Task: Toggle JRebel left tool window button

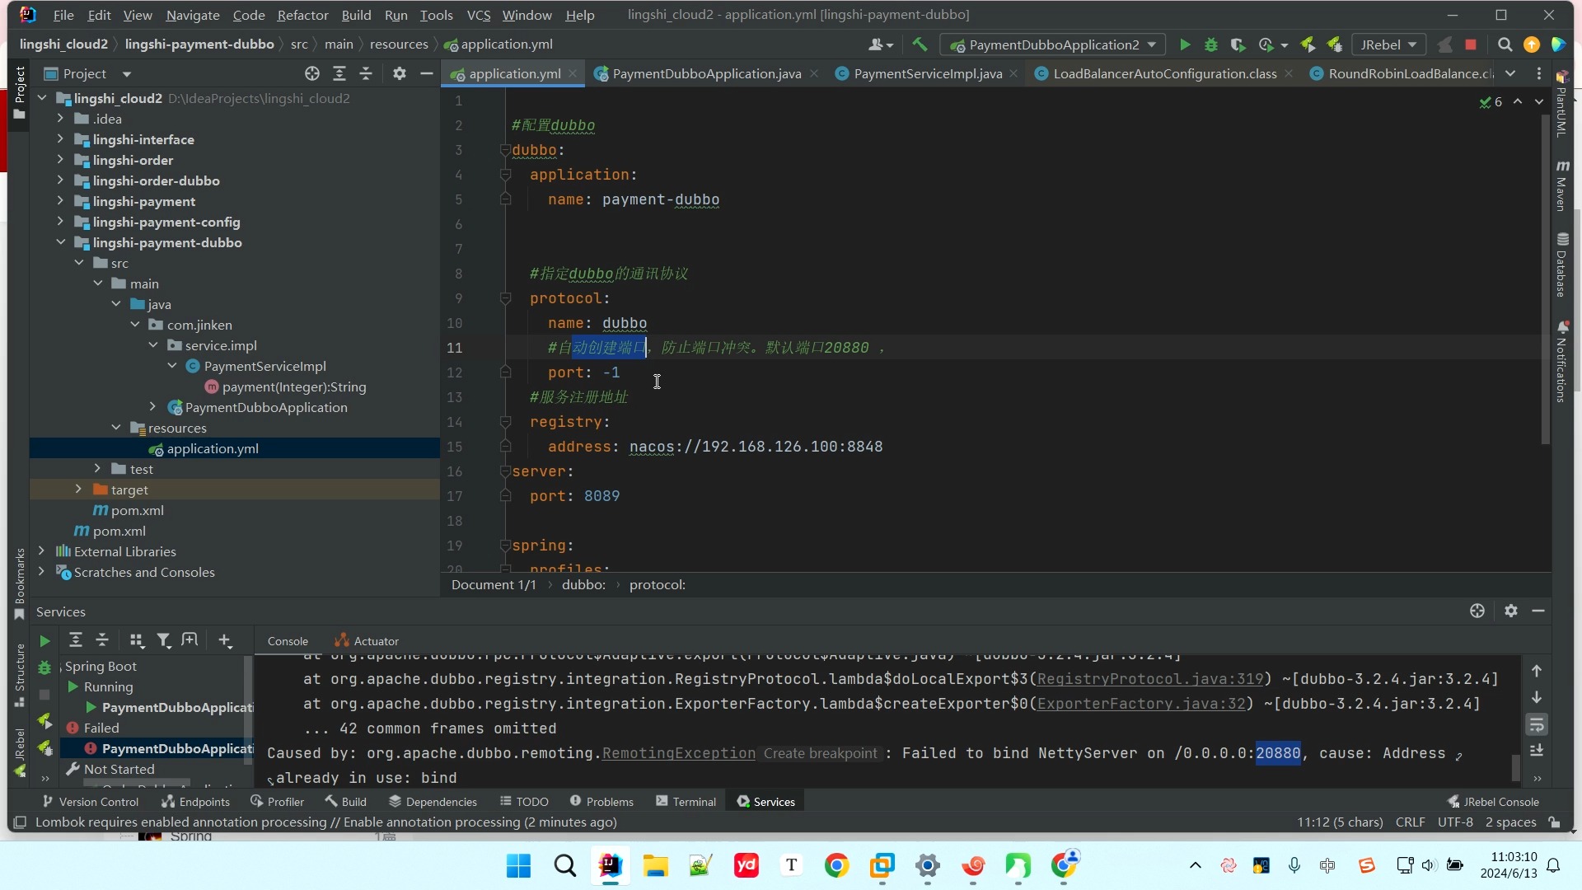Action: coord(20,752)
